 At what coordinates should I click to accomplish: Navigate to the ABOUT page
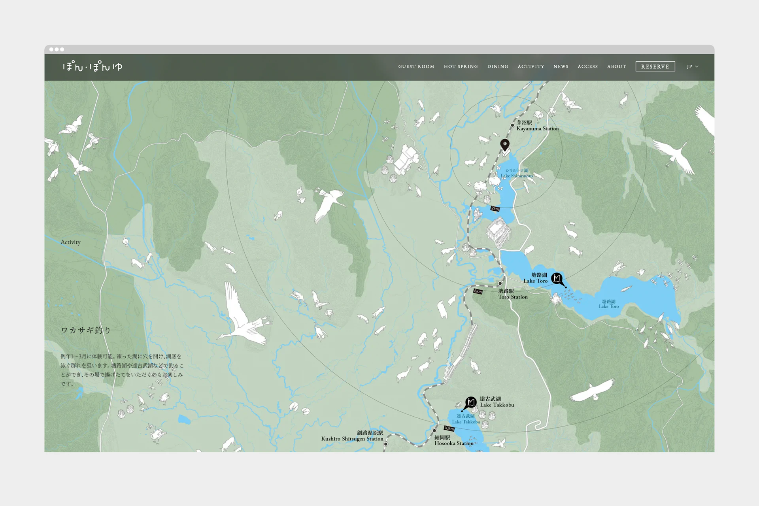tap(617, 66)
